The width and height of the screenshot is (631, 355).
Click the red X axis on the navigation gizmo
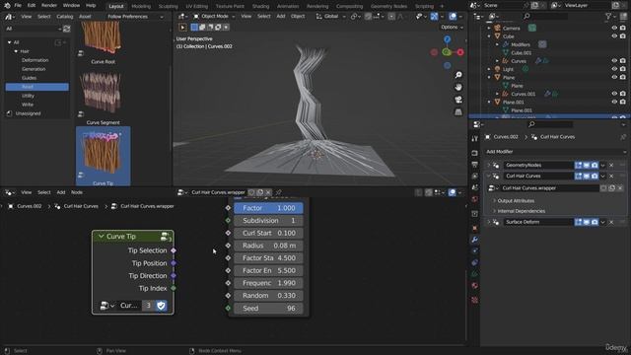coord(460,52)
